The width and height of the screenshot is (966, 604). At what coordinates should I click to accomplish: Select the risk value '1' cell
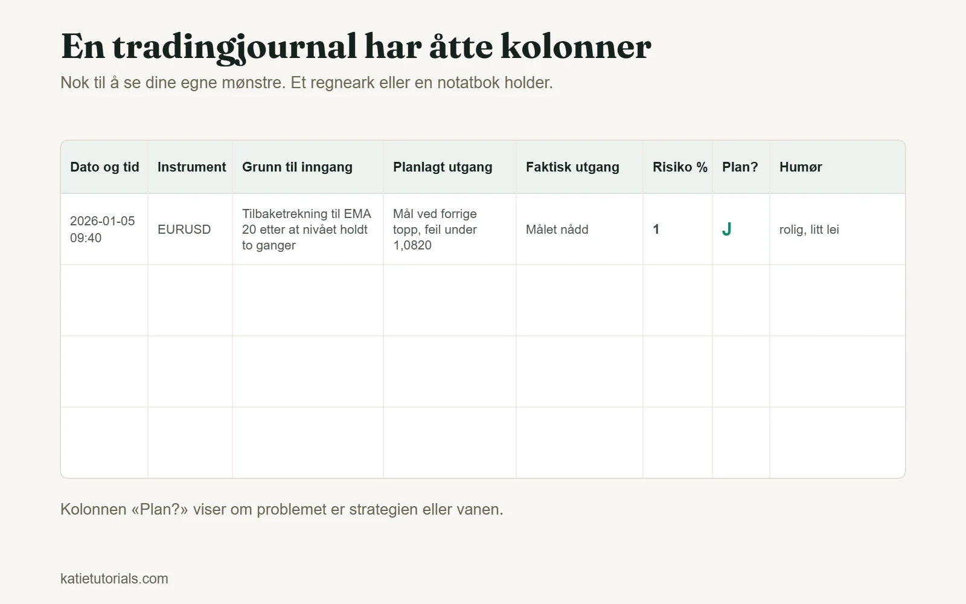coord(677,230)
